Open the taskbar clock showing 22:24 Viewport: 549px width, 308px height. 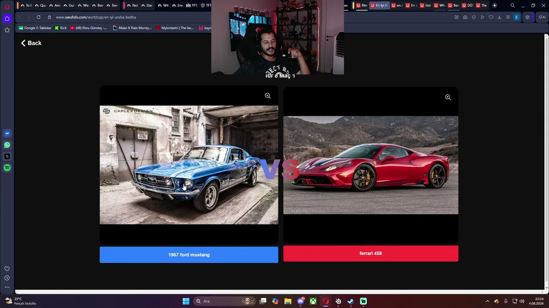pyautogui.click(x=536, y=301)
